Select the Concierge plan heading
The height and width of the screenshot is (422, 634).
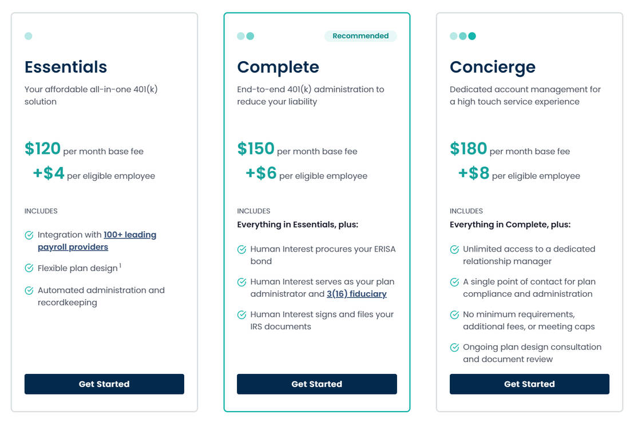(493, 67)
